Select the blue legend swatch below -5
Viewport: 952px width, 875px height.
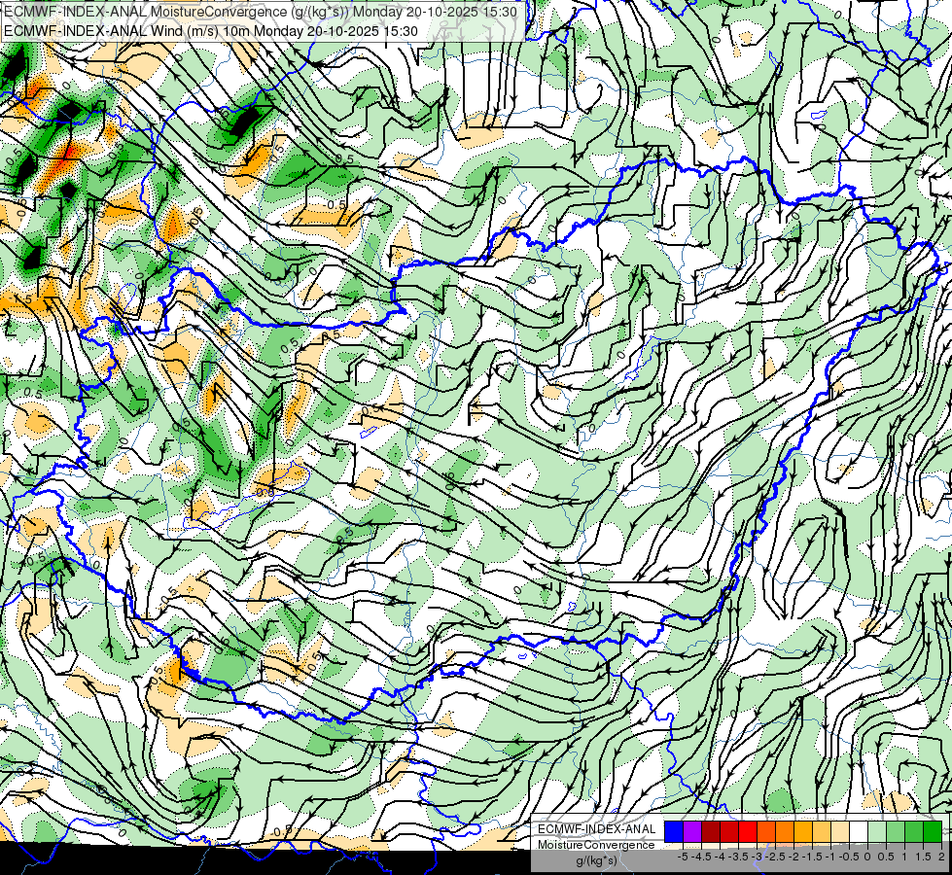(674, 831)
